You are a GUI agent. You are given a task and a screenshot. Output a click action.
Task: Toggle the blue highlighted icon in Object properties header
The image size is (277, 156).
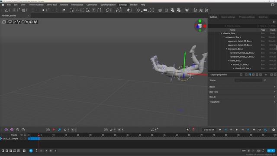coord(250,75)
